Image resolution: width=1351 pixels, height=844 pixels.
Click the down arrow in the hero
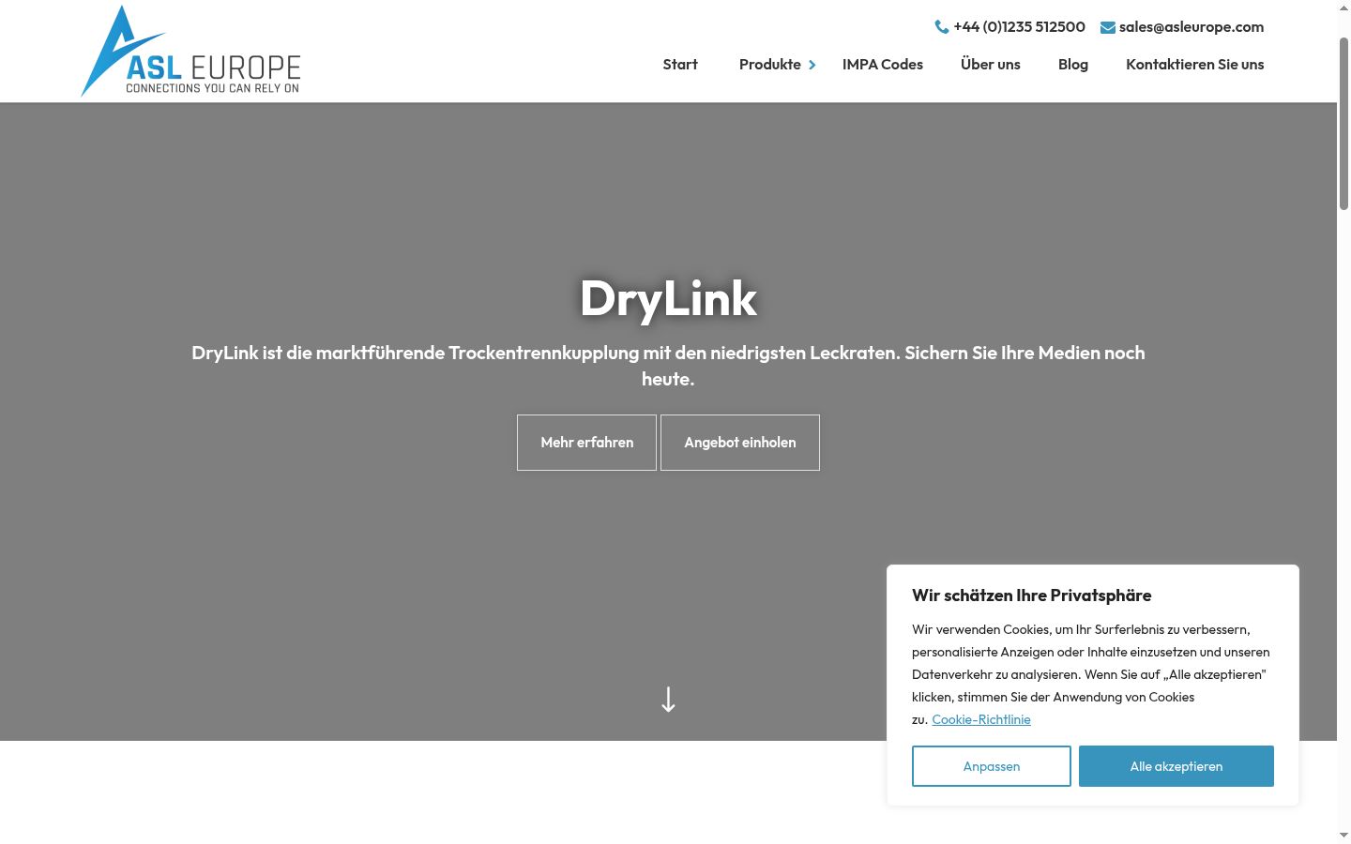point(668,700)
